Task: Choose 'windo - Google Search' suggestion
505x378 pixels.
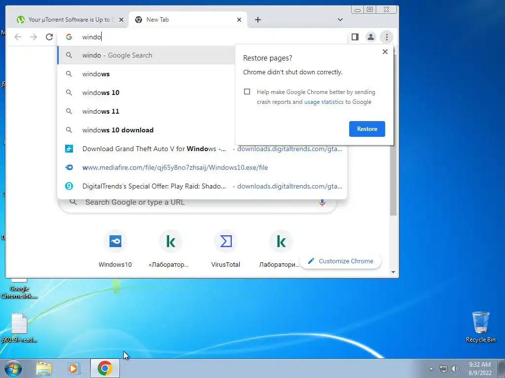Action: [x=146, y=55]
